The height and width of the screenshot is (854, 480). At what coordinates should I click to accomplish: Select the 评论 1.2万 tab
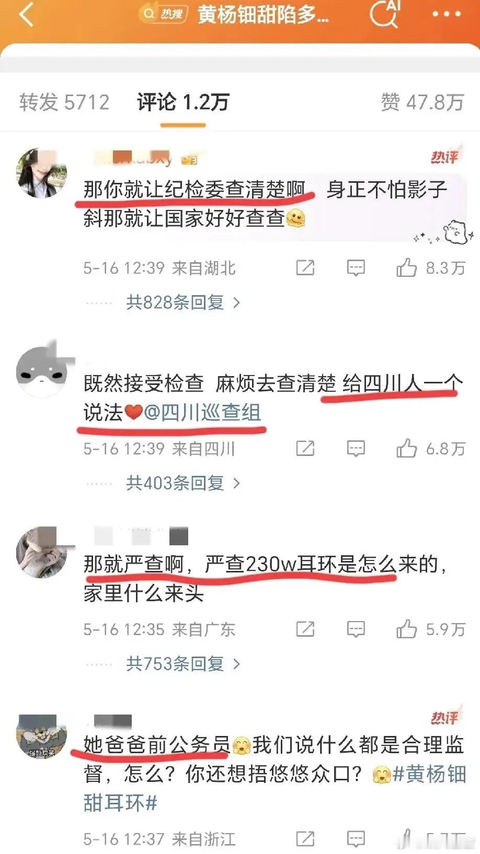(183, 102)
